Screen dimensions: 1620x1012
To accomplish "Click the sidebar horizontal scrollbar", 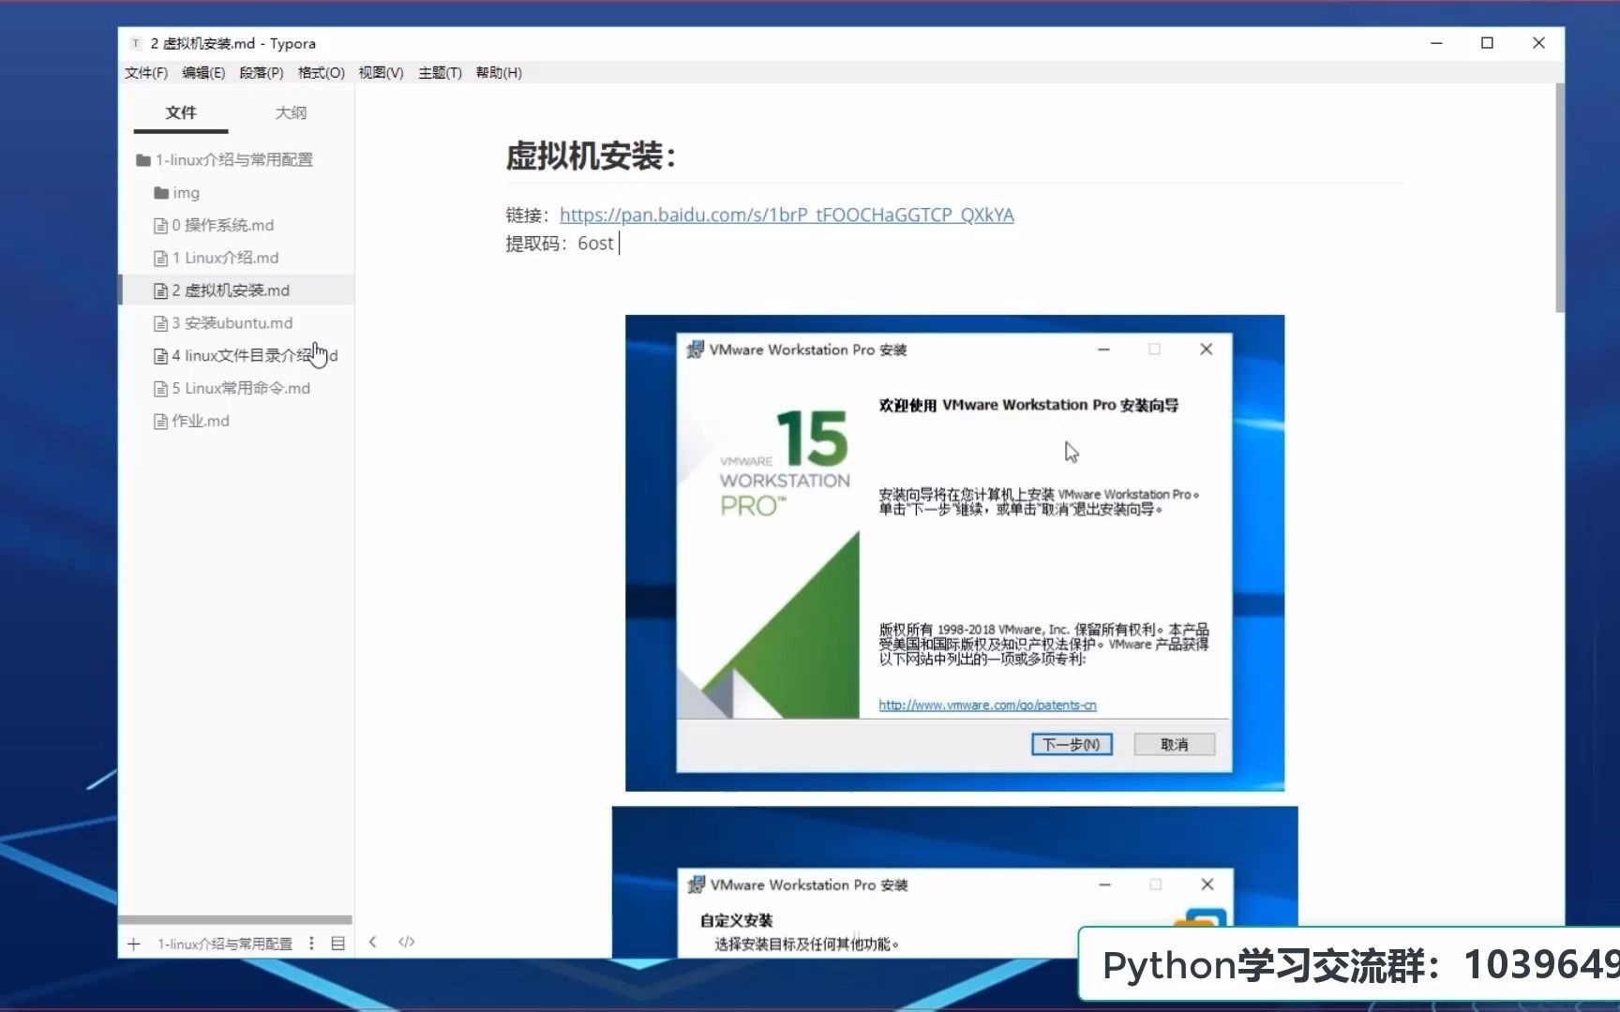I will coord(235,919).
